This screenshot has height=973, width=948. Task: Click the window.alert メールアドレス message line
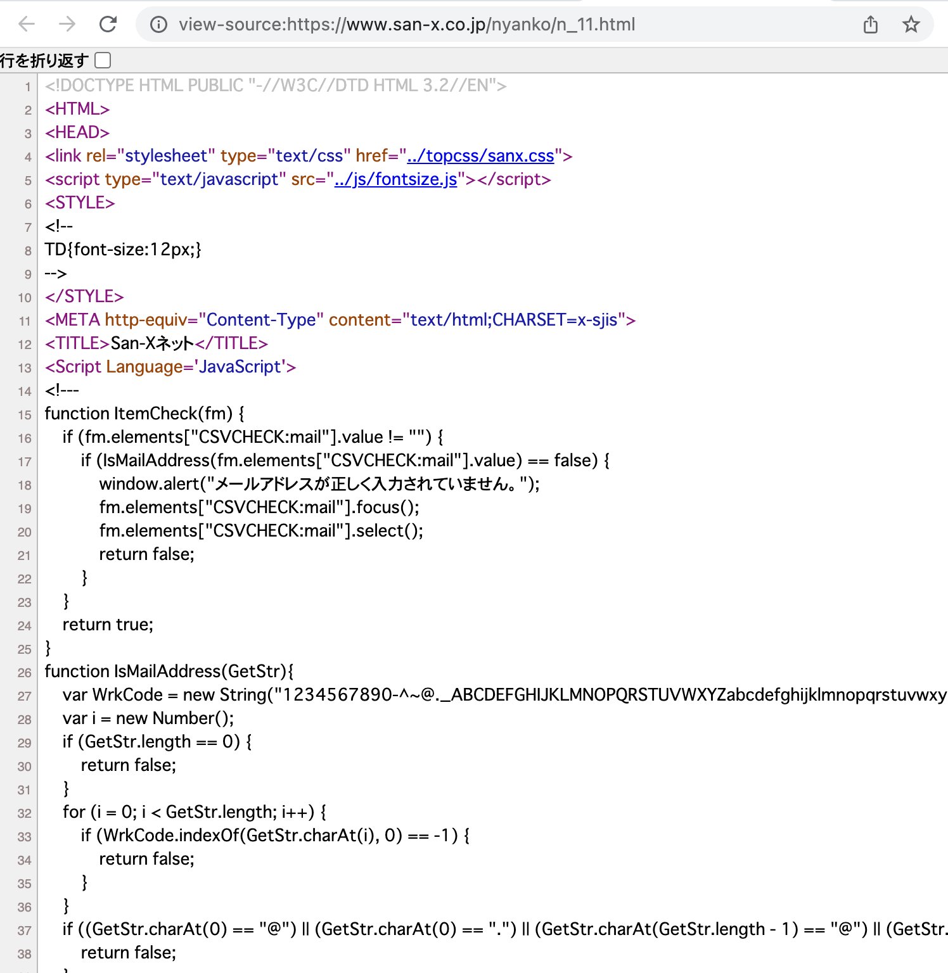pos(319,484)
